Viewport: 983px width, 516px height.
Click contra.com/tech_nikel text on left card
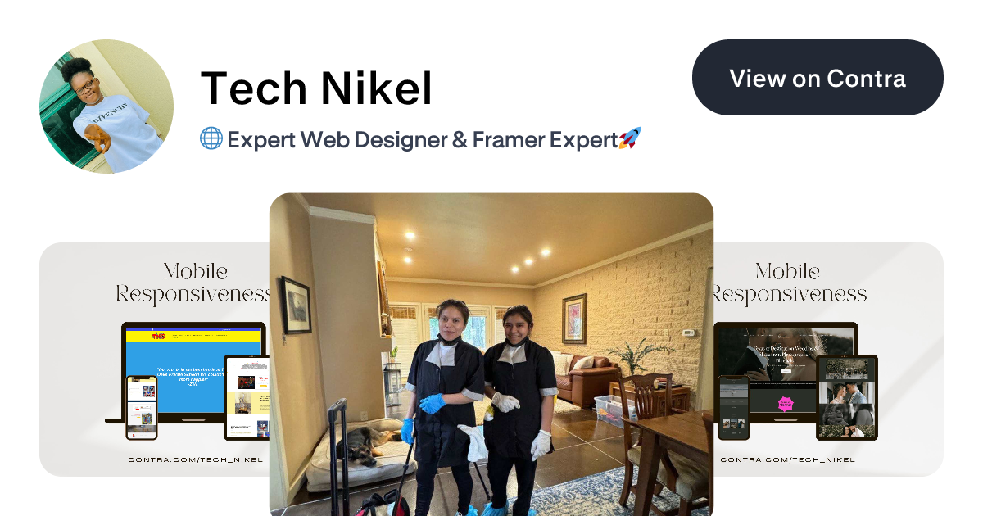pyautogui.click(x=196, y=459)
